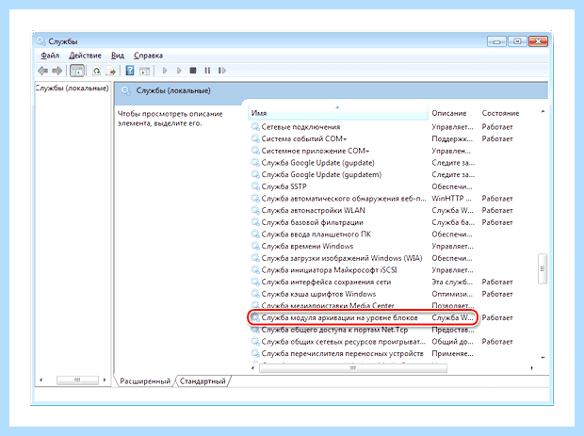Click the Предостав... description cell
Image resolution: width=584 pixels, height=436 pixels.
[x=452, y=330]
